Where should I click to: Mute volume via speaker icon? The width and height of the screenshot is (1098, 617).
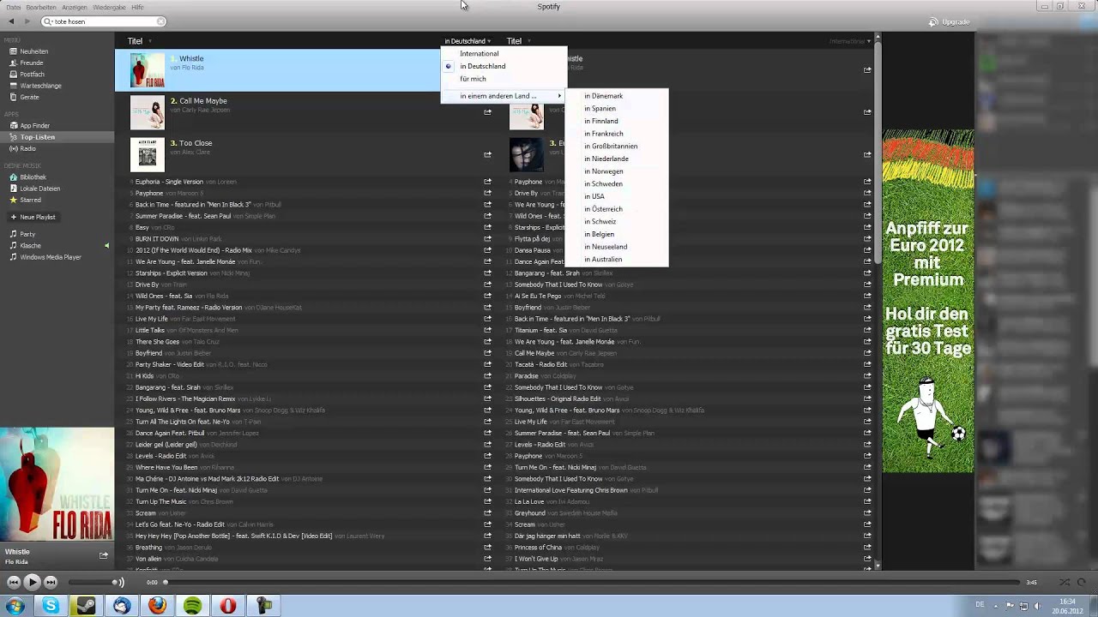(x=120, y=583)
